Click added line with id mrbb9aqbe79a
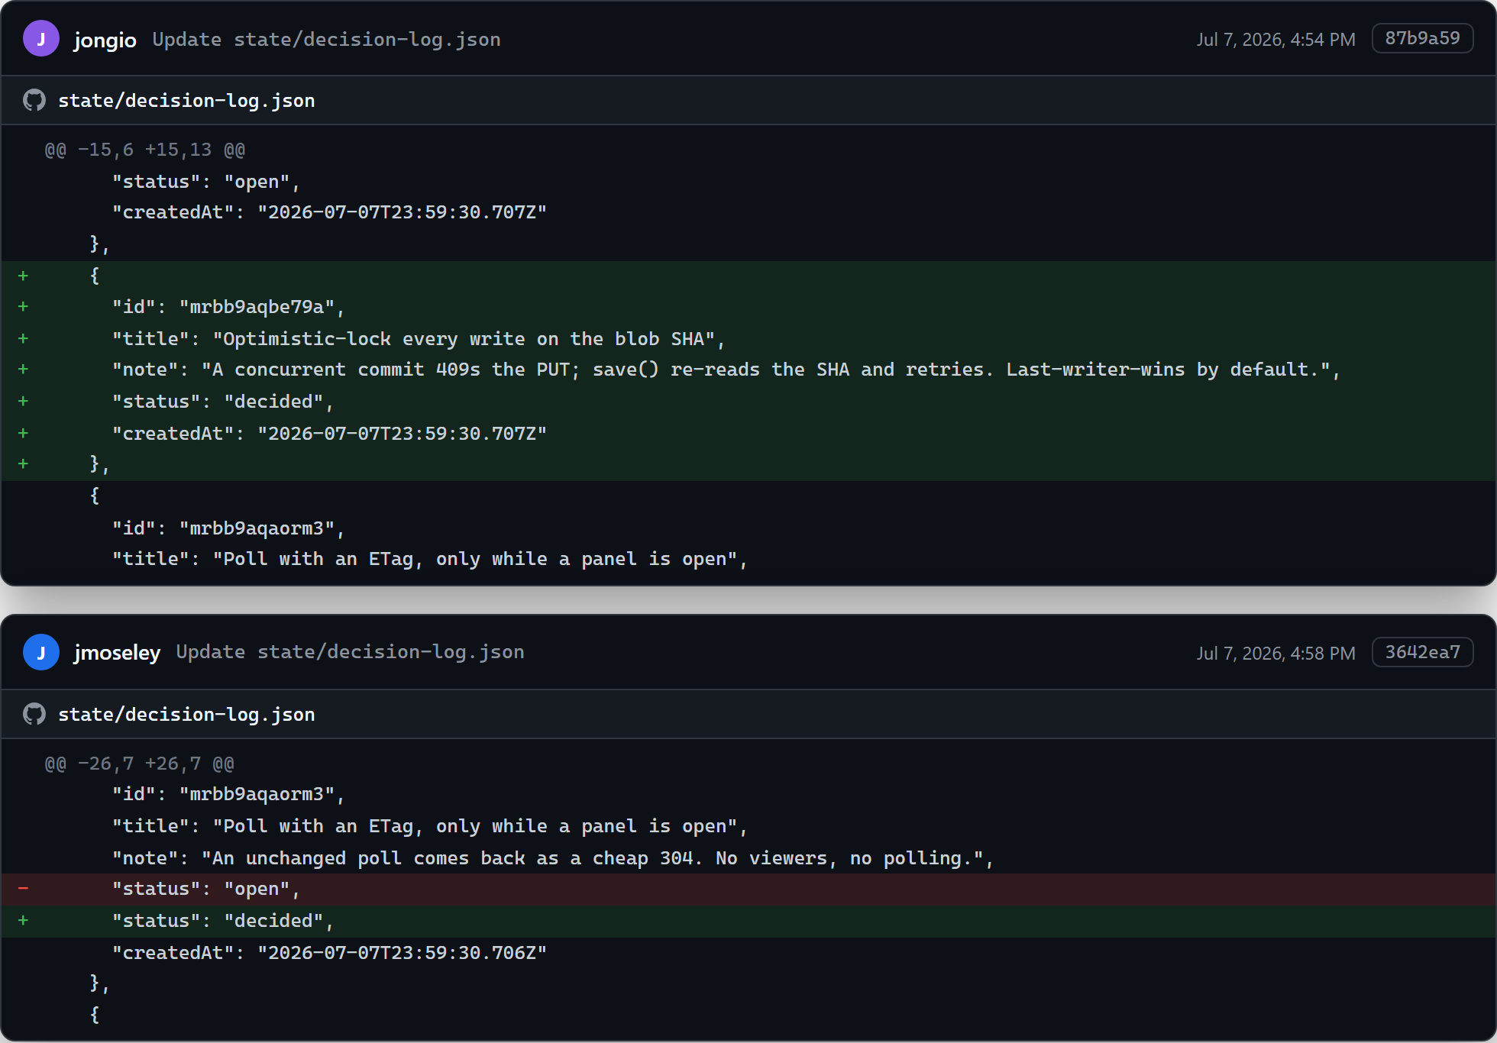Screen dimensions: 1497x1043 [748, 307]
